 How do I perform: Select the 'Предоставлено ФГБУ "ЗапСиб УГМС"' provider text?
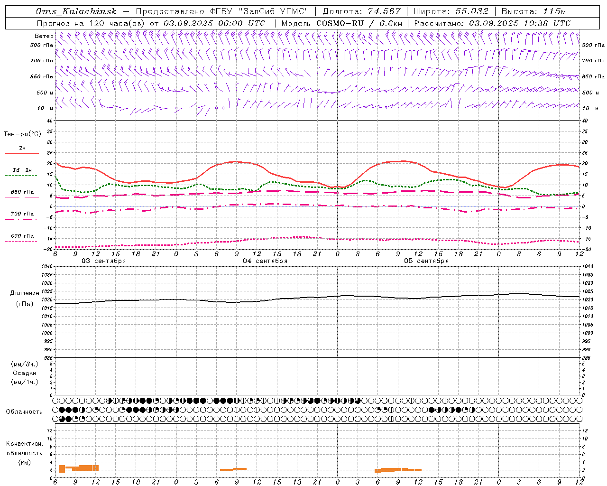pos(222,11)
